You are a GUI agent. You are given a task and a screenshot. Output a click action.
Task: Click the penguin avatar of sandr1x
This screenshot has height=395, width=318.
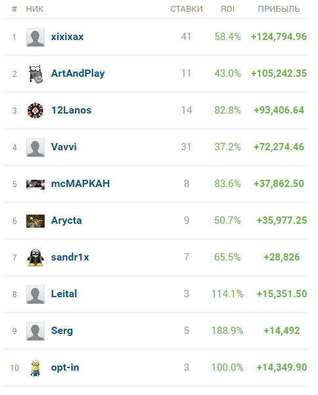35,257
